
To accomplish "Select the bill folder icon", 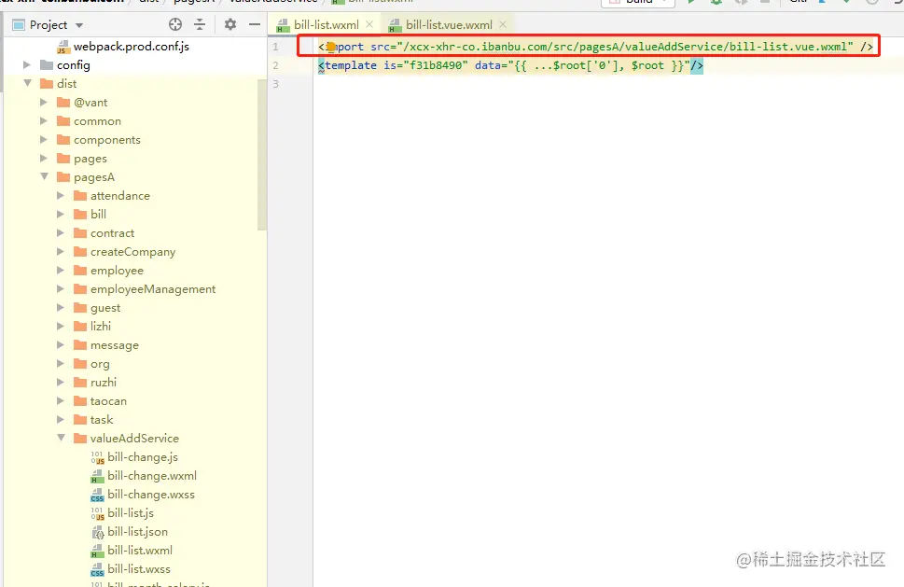I will [80, 214].
